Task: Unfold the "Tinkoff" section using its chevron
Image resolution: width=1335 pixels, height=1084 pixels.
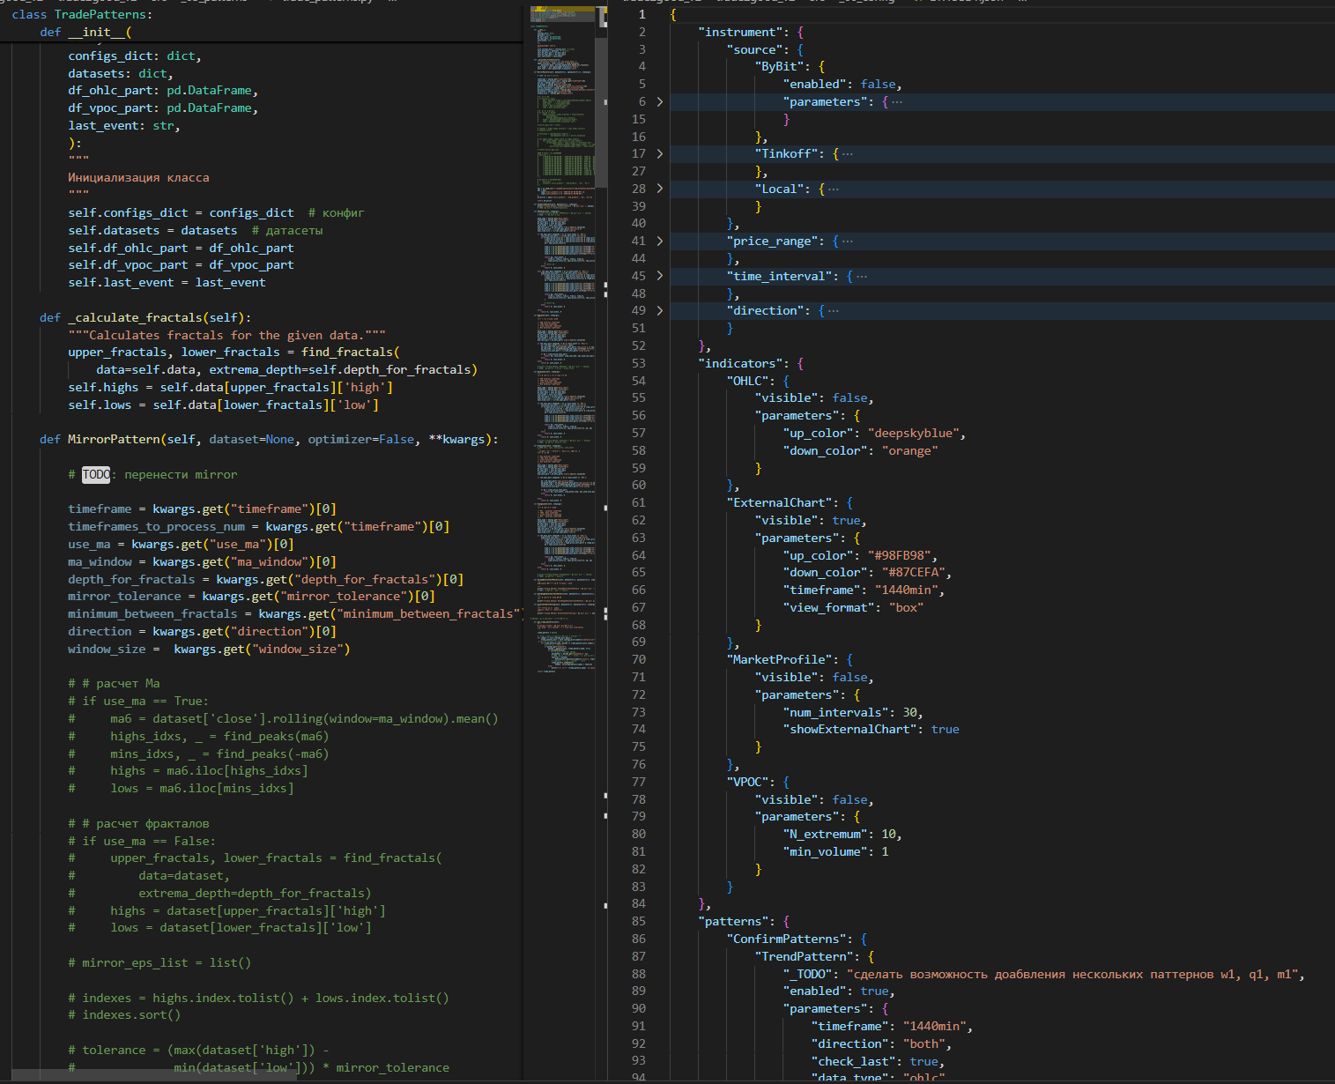Action: coord(659,153)
